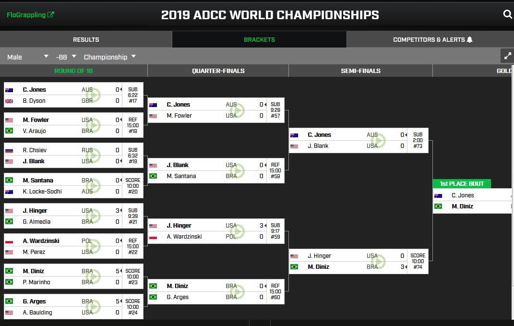Play the Hinger vs Diniz semi-final video
This screenshot has width=514, height=326.
(x=378, y=261)
